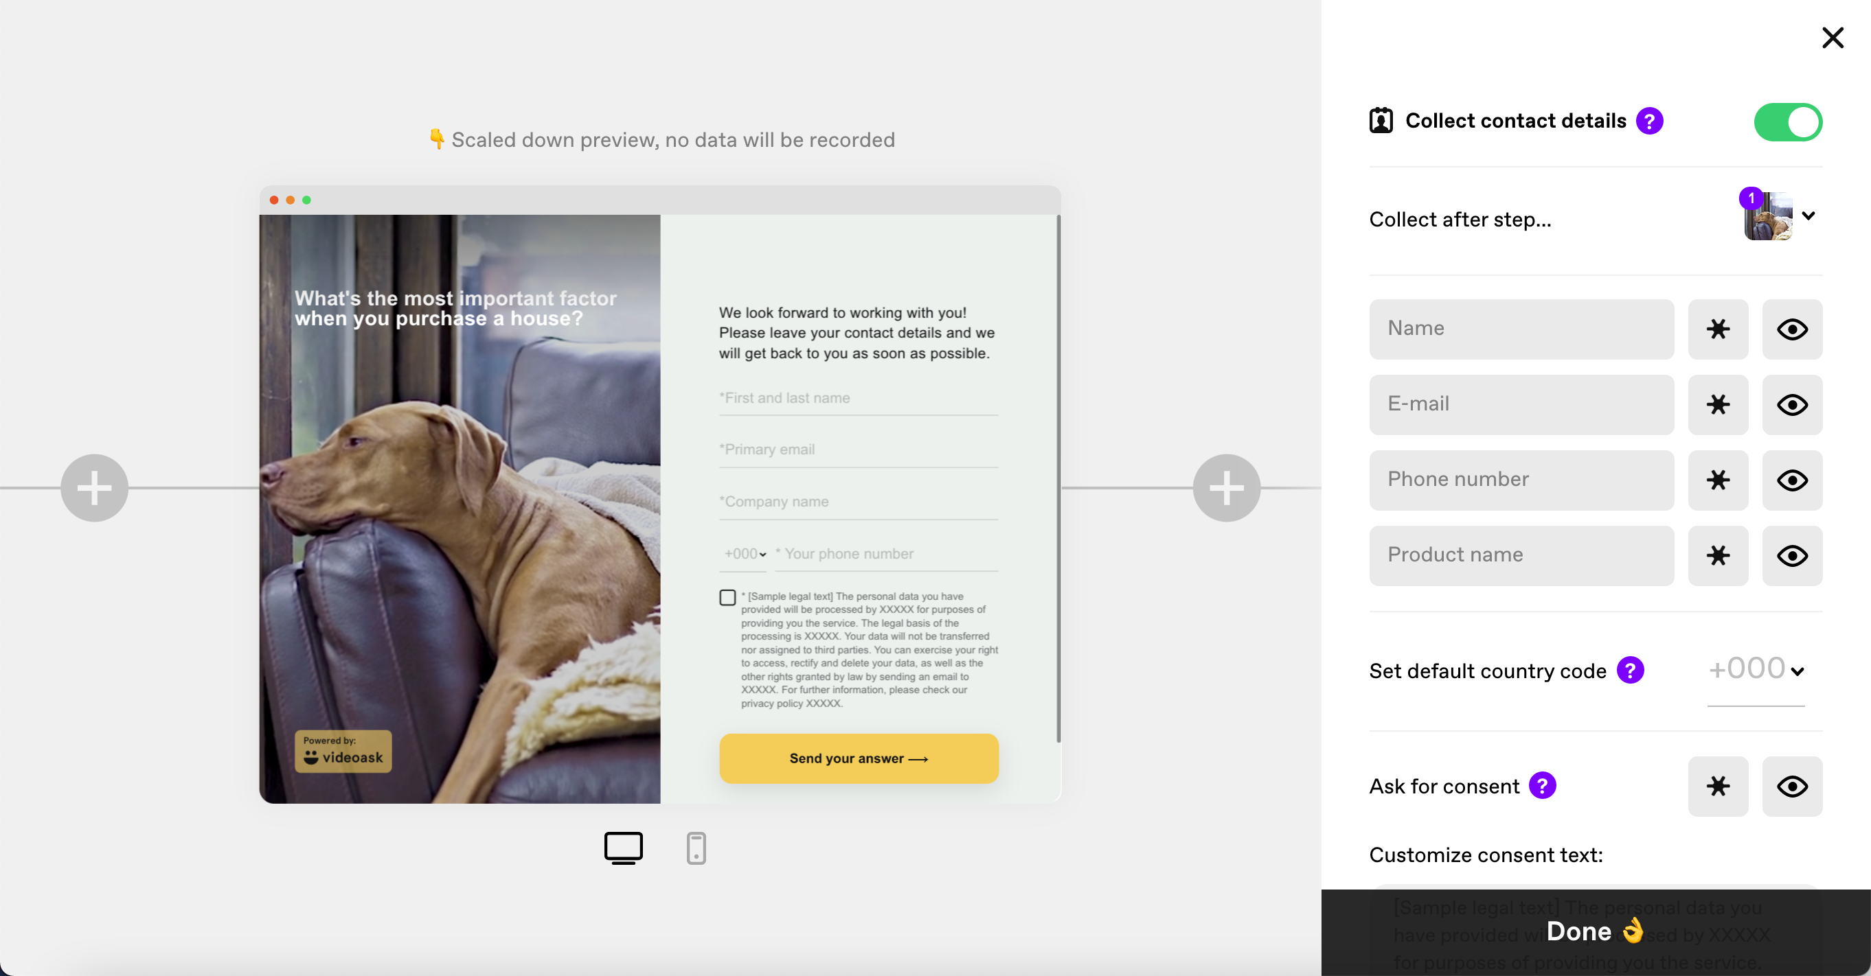Switch to mobile preview mode

[x=696, y=848]
